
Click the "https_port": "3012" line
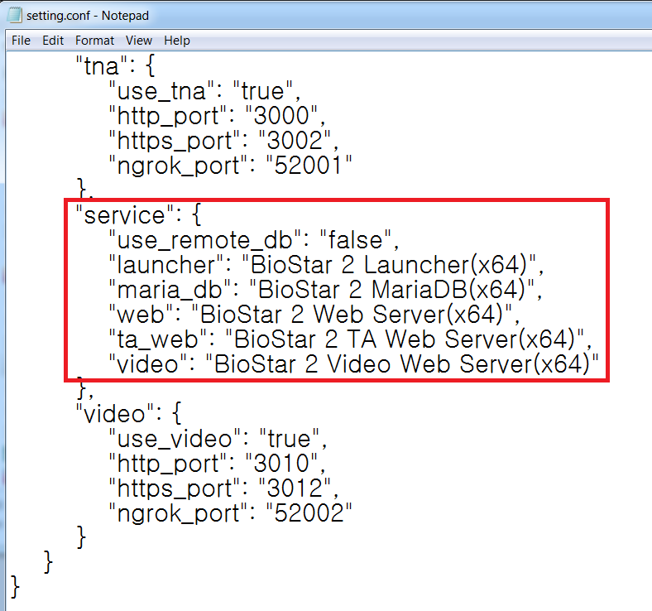223,488
